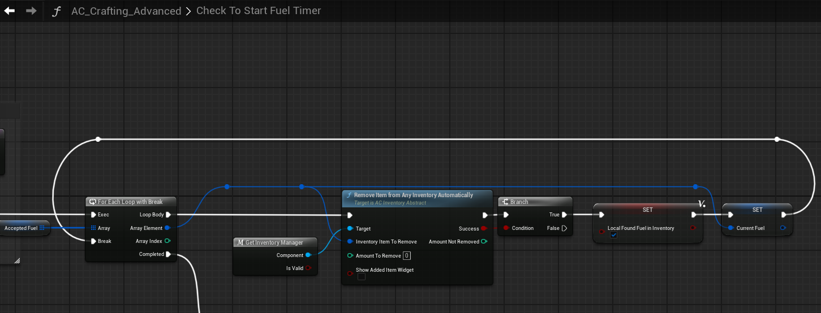Click the Loop Body output pin
Image resolution: width=821 pixels, height=313 pixels.
(168, 215)
